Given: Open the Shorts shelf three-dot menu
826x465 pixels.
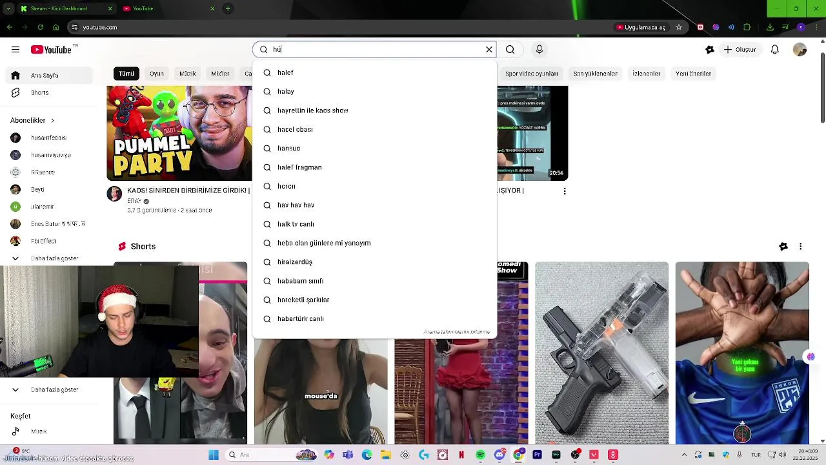Looking at the screenshot, I should click(x=801, y=247).
